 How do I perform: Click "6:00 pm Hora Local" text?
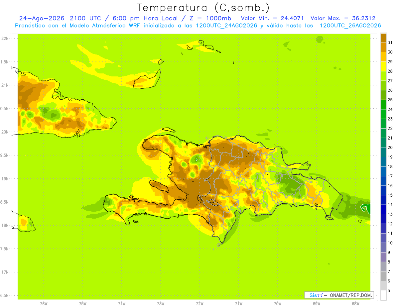(146, 18)
